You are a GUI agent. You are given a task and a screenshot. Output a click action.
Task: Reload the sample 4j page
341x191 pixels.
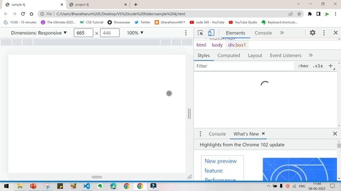23,14
